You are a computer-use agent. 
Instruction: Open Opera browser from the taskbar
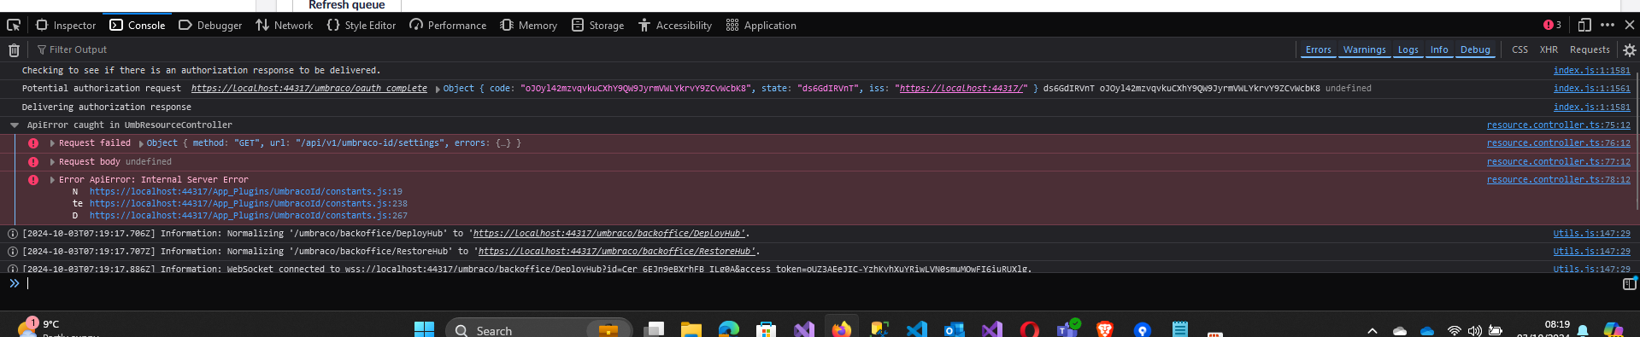(x=1029, y=329)
